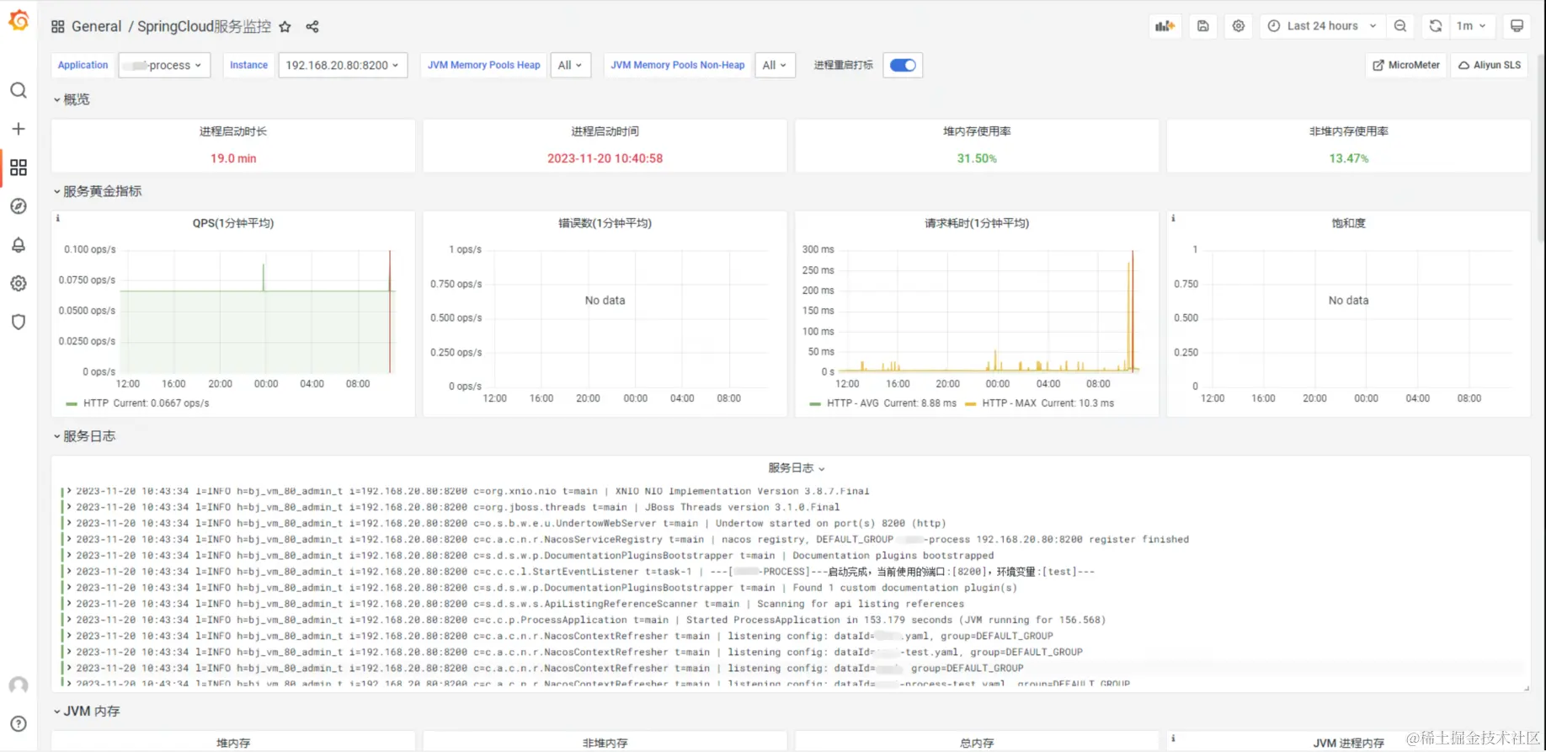Collapse the 服务黄金指标 row
Screen dimensions: 1546x752
coord(98,191)
